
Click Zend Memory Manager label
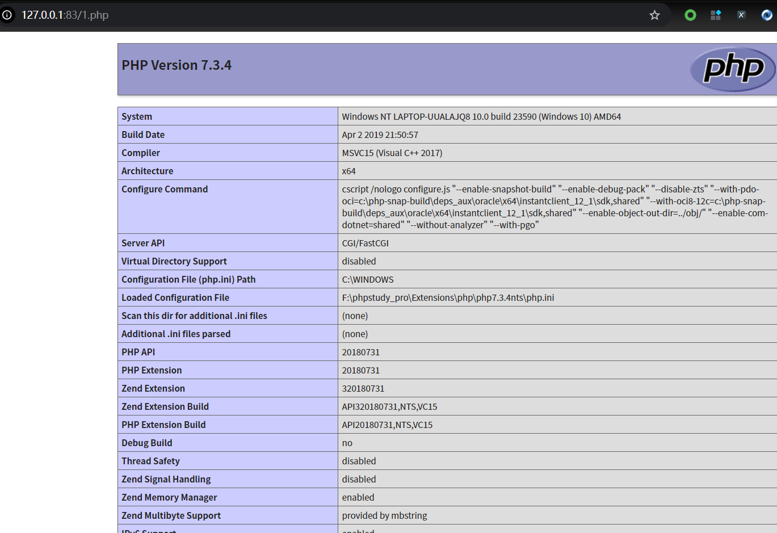click(169, 497)
